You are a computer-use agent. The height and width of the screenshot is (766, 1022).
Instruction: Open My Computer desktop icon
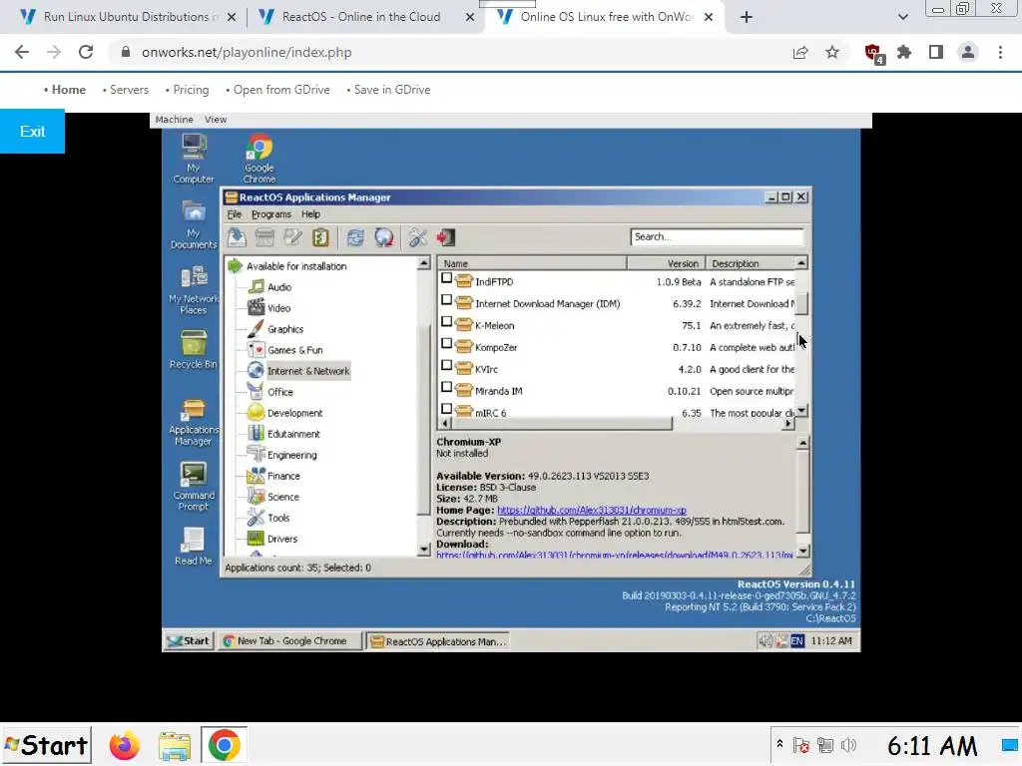click(194, 159)
